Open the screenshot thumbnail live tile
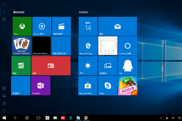The image size is (182, 121). (108, 46)
